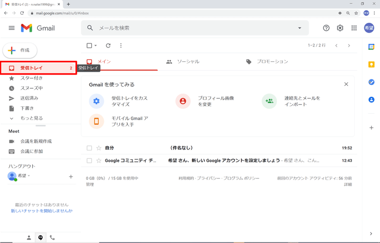Open the 新しい Google アカウント email
This screenshot has height=243, width=380.
pyautogui.click(x=219, y=160)
